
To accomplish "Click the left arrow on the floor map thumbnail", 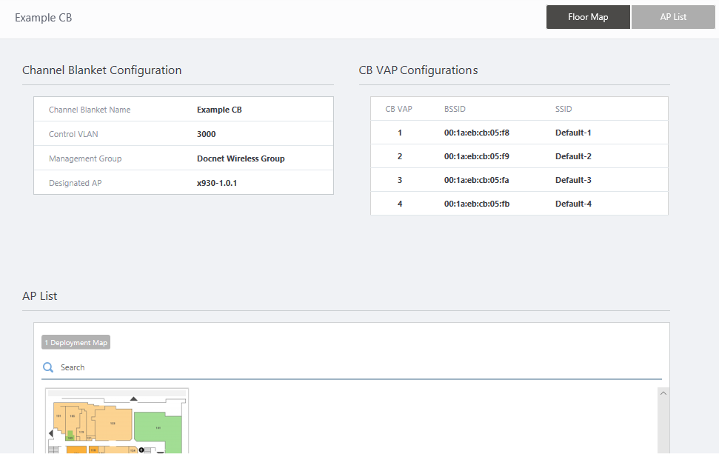I will click(x=51, y=433).
